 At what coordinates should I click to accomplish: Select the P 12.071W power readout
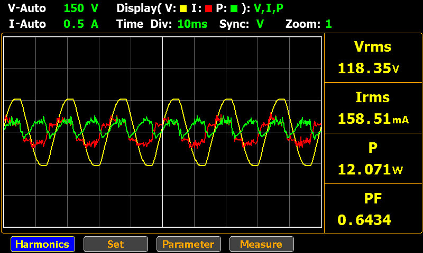373,158
